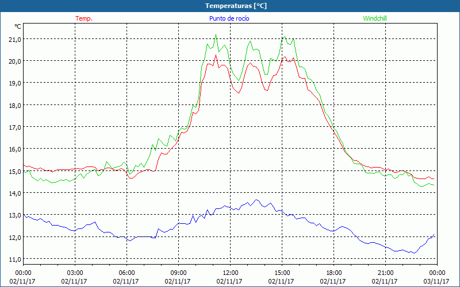Click the '14,0' y-axis value
Screen dimensions: 460x287
click(x=14, y=193)
